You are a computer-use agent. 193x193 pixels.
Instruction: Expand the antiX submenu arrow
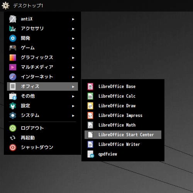tap(73, 19)
